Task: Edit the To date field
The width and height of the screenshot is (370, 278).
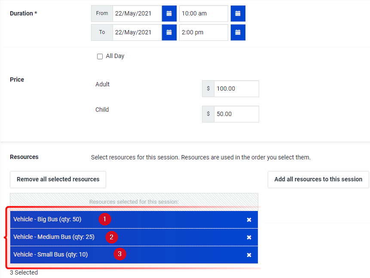Action: 137,32
